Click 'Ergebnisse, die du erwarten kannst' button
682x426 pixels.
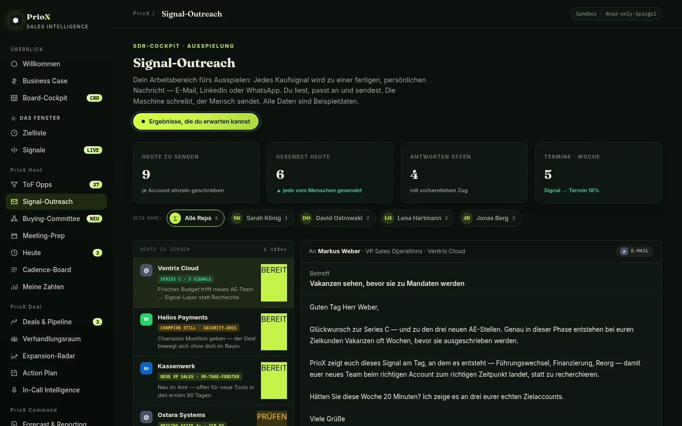pos(196,122)
